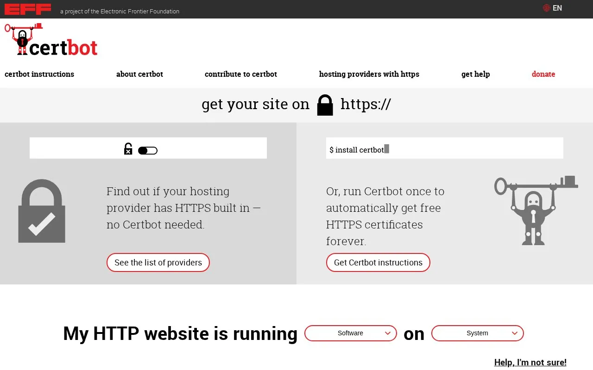Click the '$ install certbot' terminal box
Image resolution: width=593 pixels, height=370 pixels.
pyautogui.click(x=445, y=148)
